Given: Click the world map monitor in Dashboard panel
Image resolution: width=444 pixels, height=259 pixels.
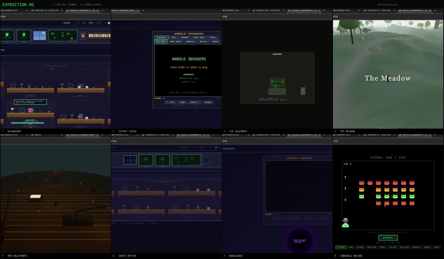Looking at the screenshot, I should tap(63, 36).
